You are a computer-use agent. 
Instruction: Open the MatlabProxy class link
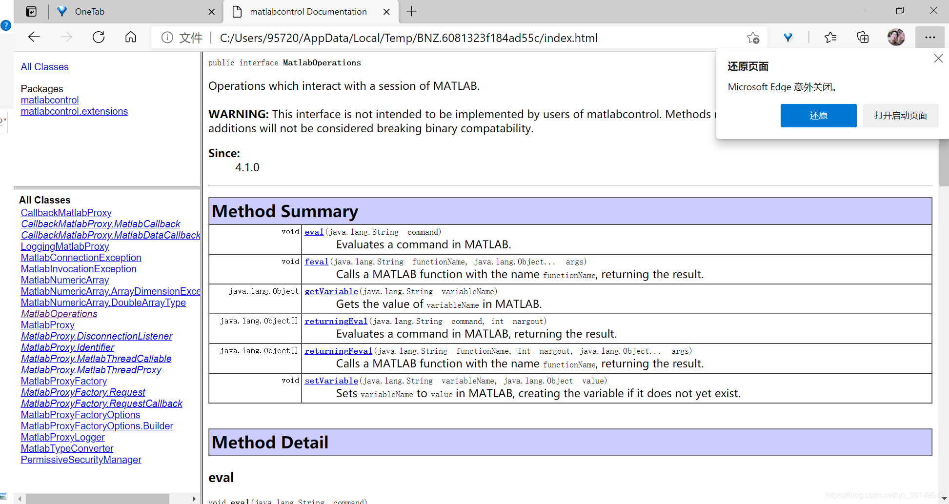coord(47,324)
